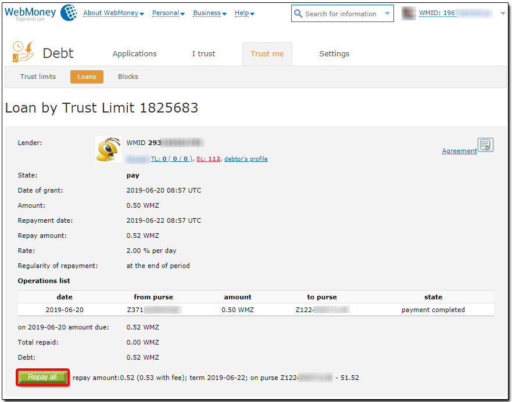Click the payment completed state cell

pos(433,310)
